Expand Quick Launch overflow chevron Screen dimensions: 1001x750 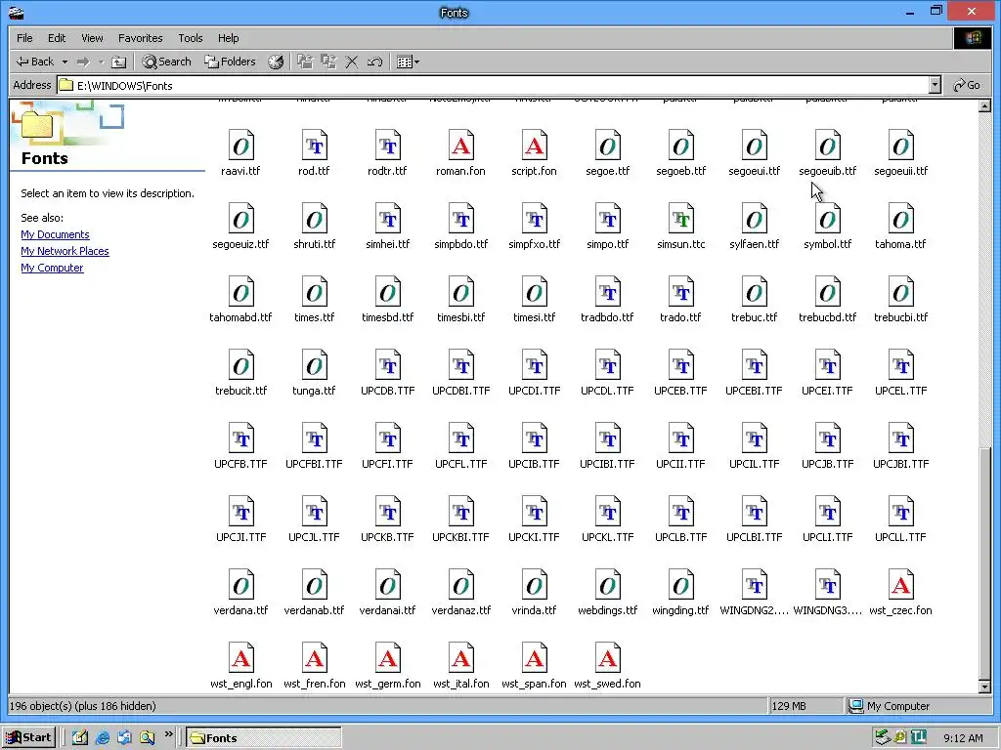pos(168,734)
